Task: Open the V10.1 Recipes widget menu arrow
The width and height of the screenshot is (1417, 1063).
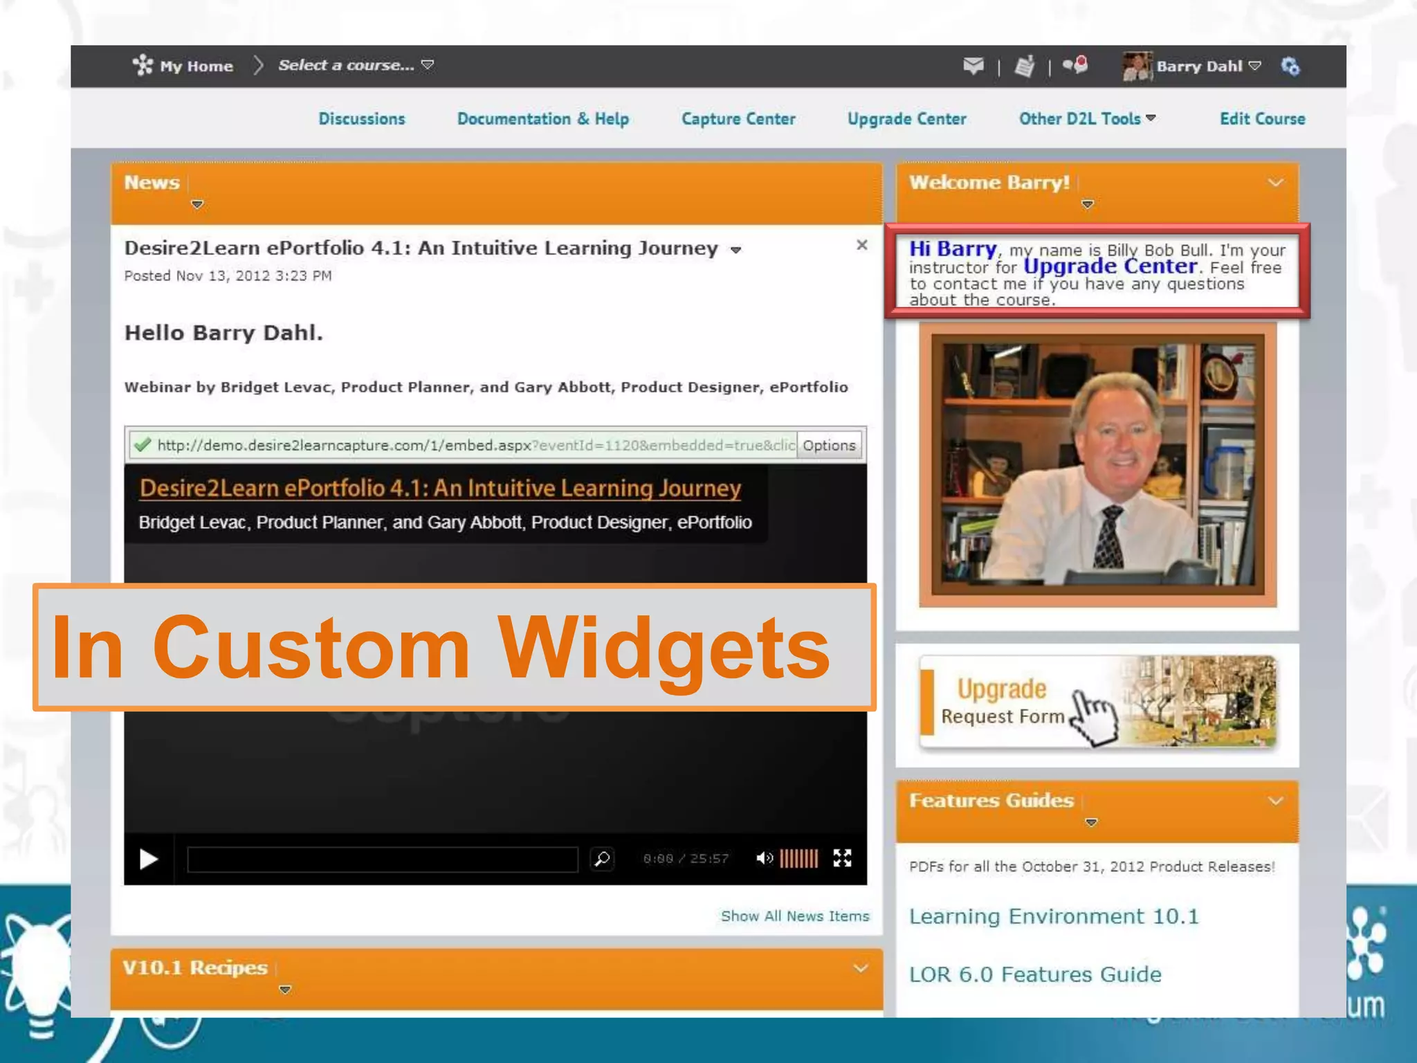Action: [x=285, y=990]
